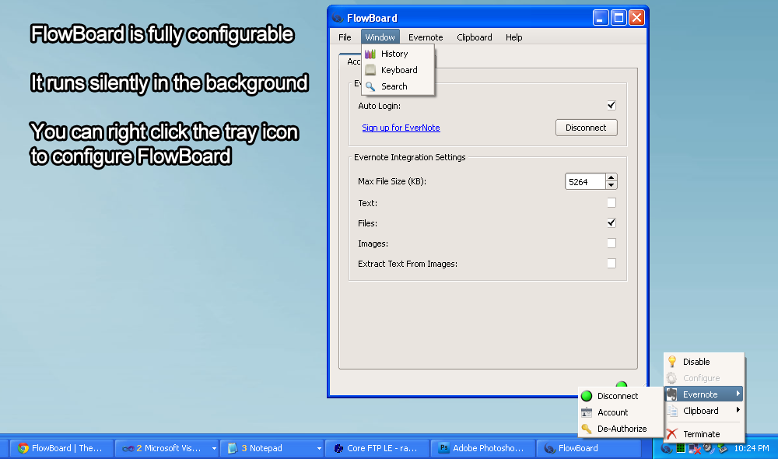Click the Keyboard menu icon
The width and height of the screenshot is (778, 459).
[x=370, y=70]
